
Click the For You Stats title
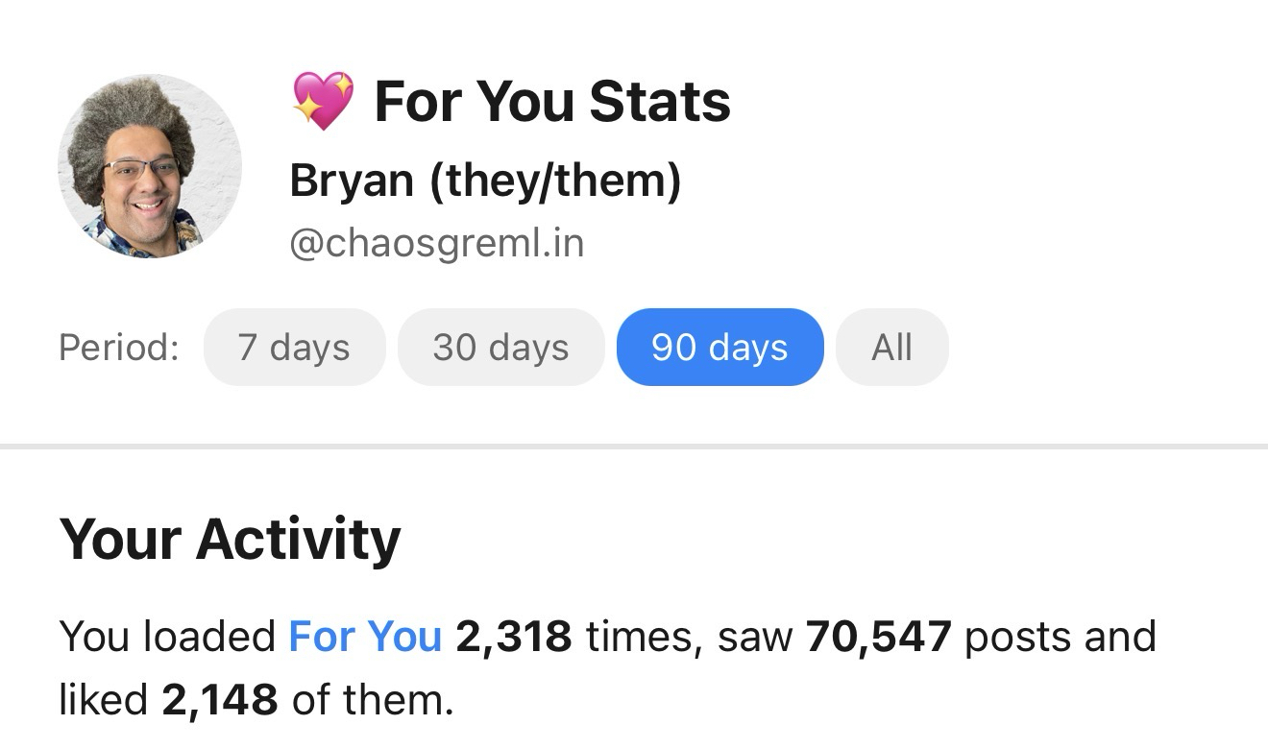point(552,102)
